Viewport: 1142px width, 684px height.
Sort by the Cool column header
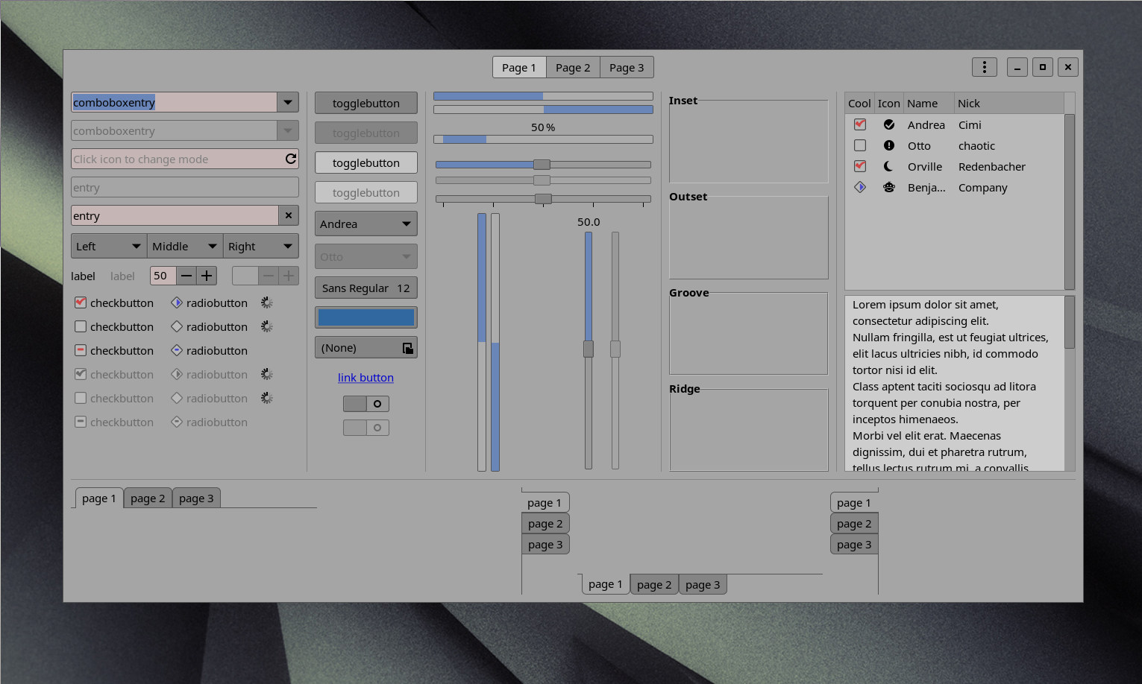859,104
